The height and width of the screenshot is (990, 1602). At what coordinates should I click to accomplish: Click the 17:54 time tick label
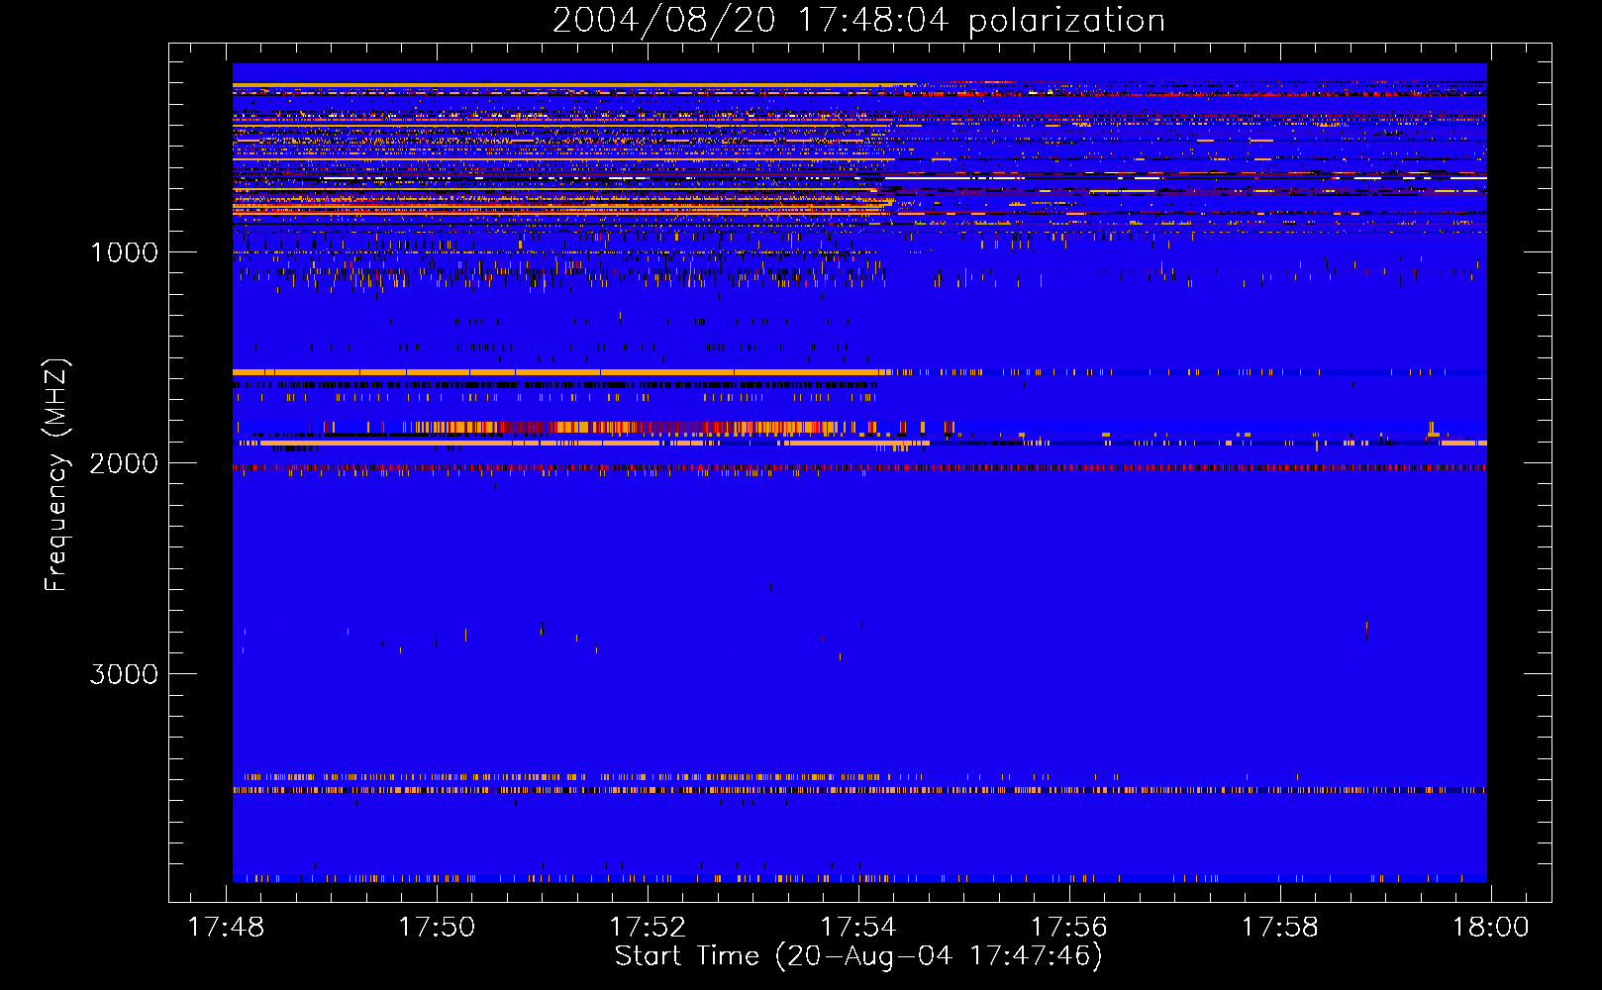(x=858, y=928)
